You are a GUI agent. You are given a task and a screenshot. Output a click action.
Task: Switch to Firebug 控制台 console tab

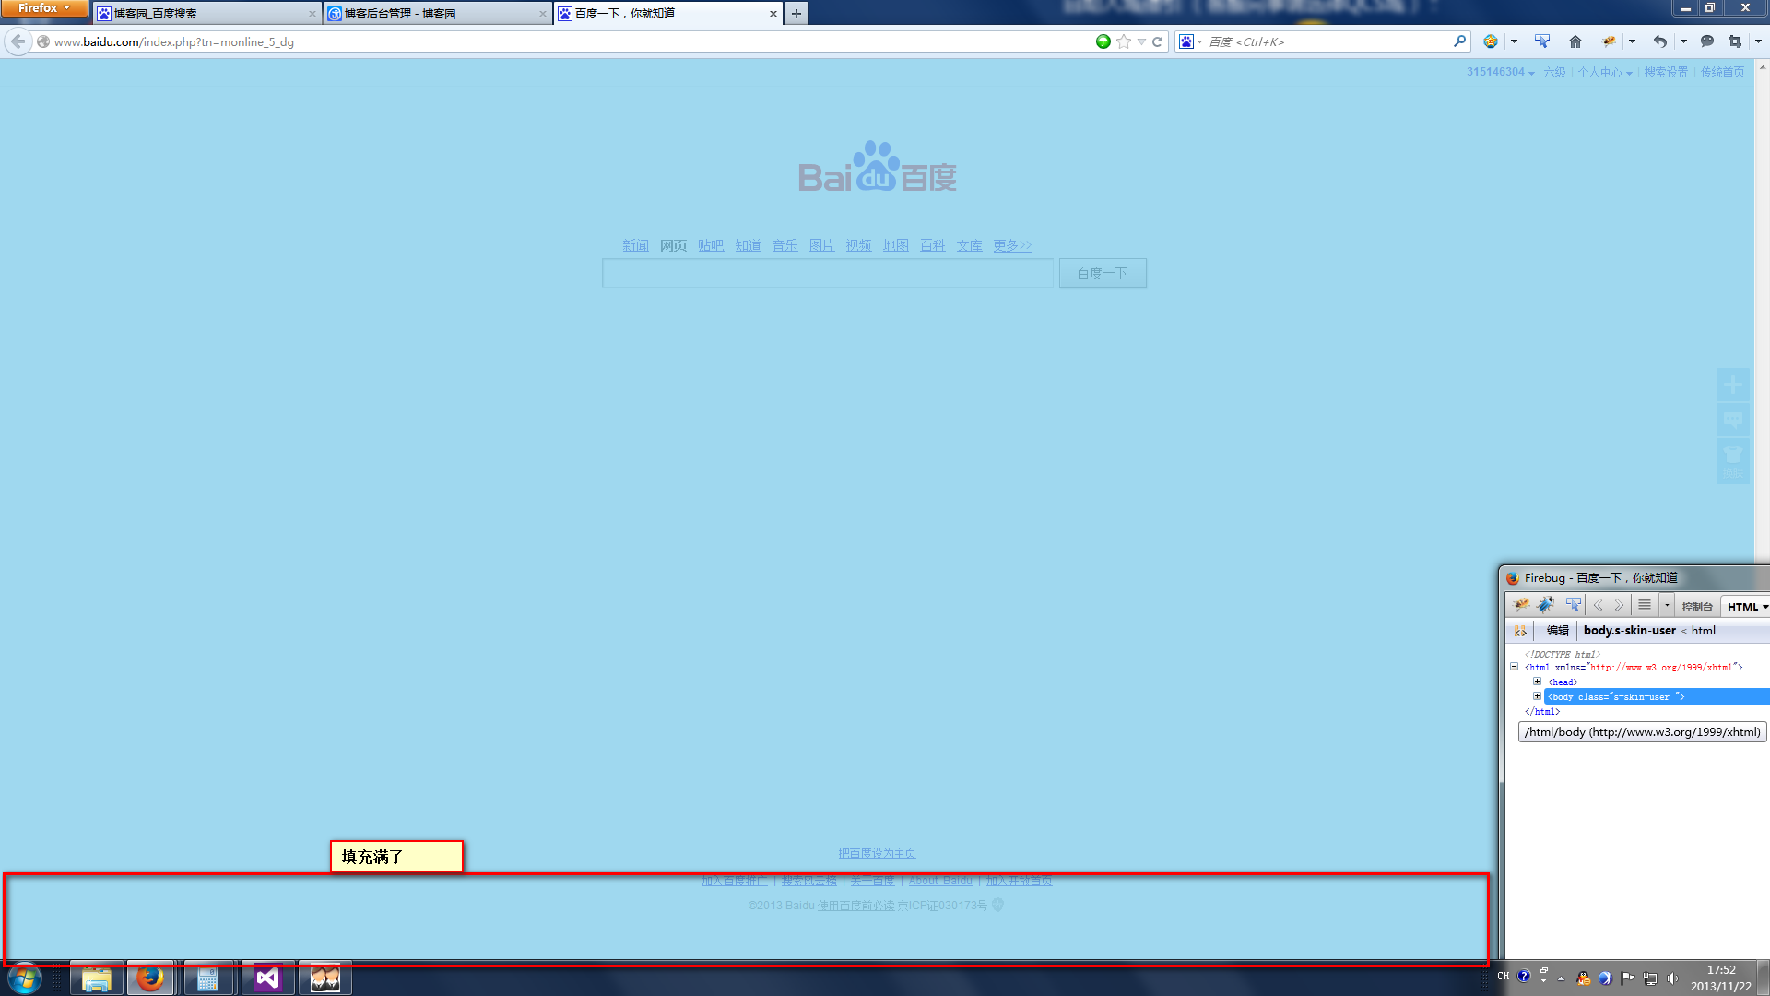point(1696,607)
